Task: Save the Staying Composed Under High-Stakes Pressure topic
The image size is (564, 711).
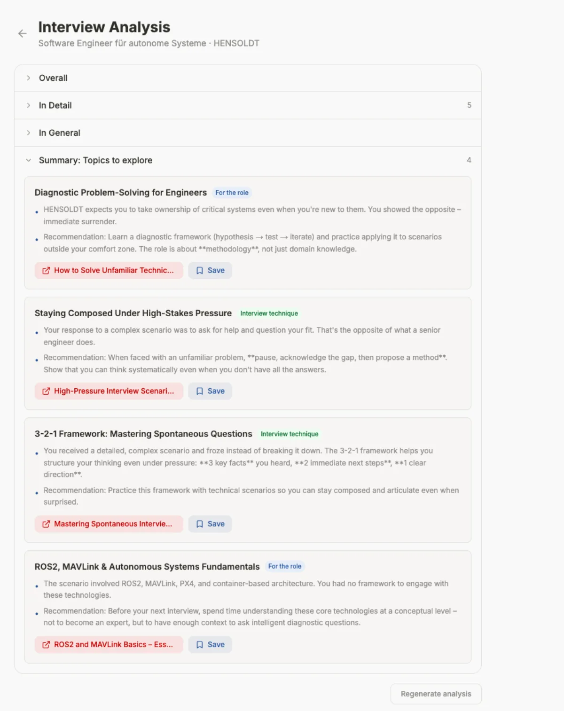Action: 210,391
